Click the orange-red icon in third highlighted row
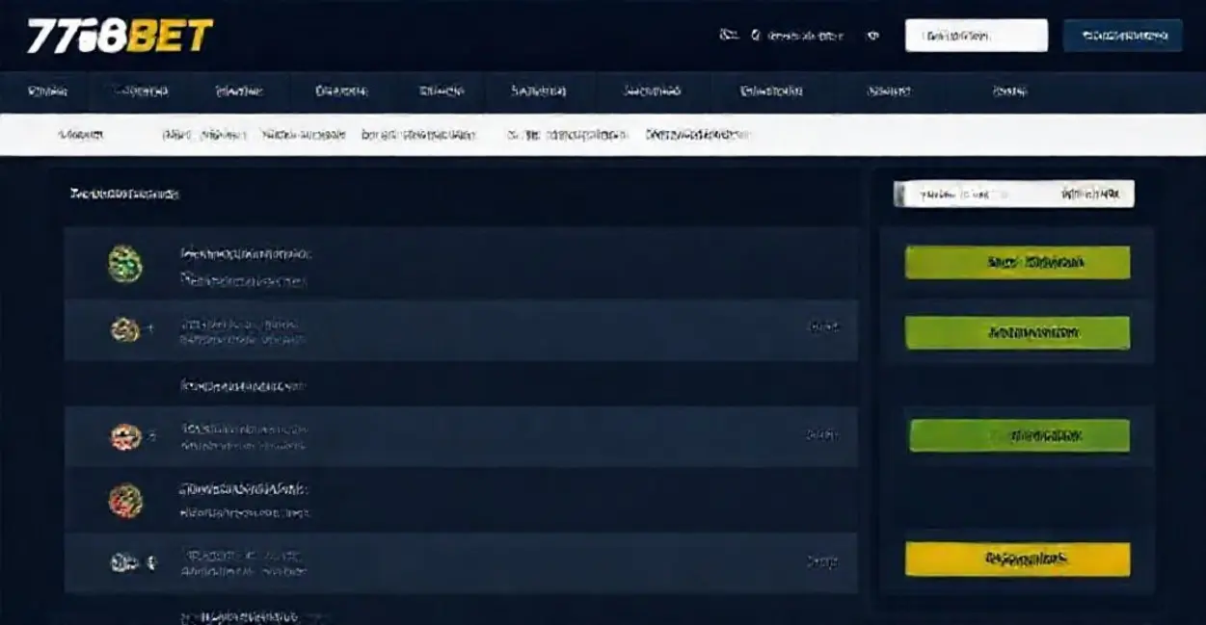The image size is (1206, 625). [x=125, y=437]
